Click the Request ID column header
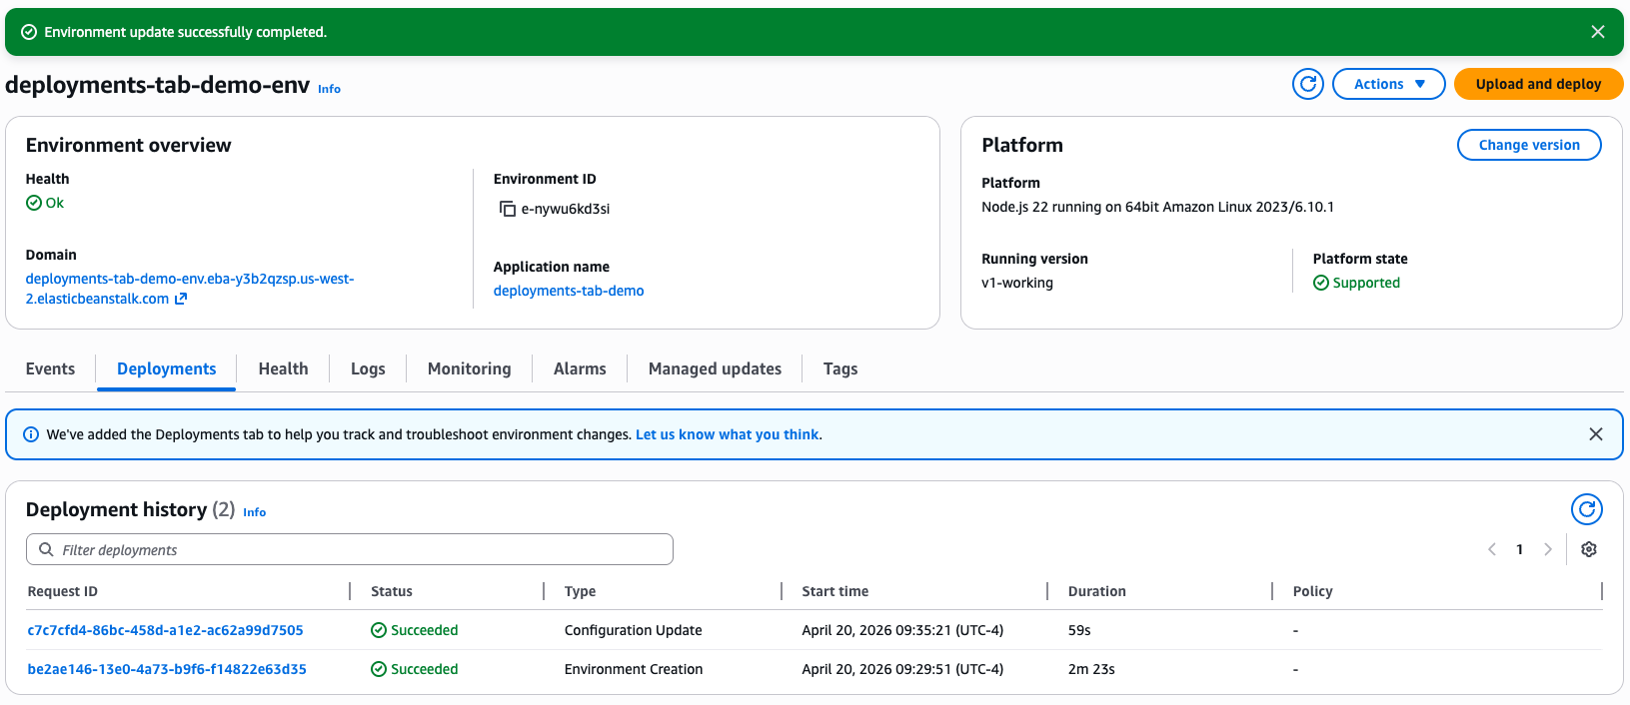Viewport: 1630px width, 705px height. click(x=63, y=591)
